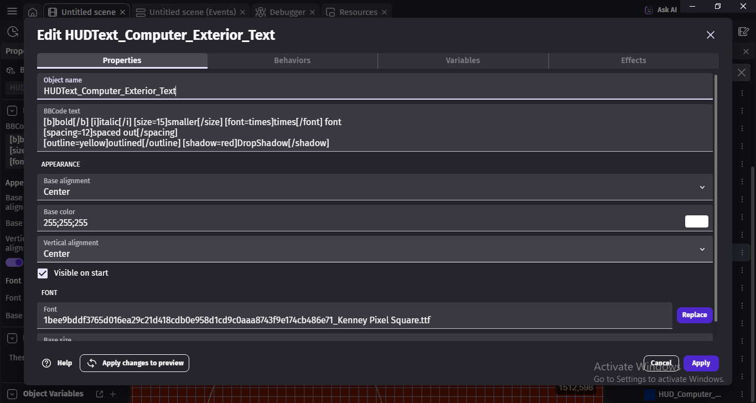
Task: Close the Edit HUDText dialog
Action: [711, 35]
